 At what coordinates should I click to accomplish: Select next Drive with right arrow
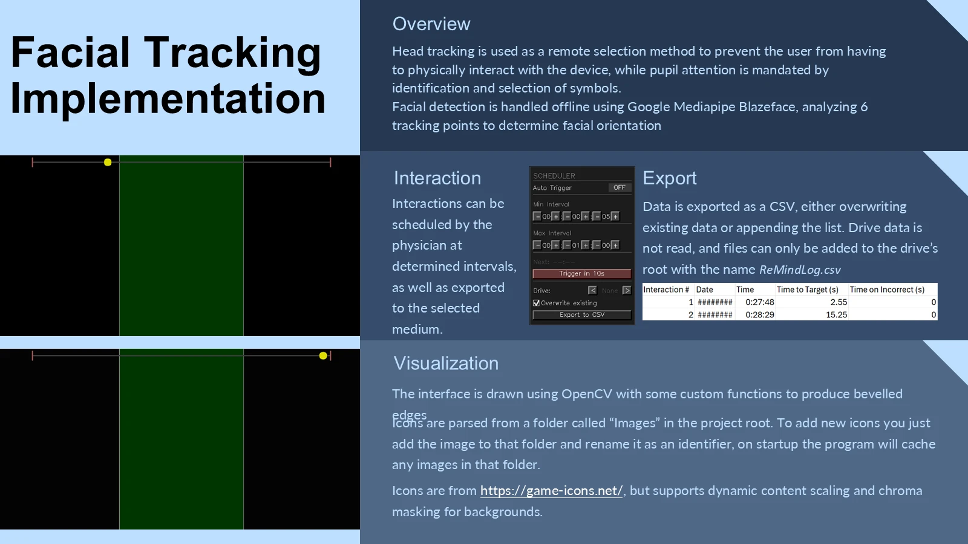coord(627,290)
